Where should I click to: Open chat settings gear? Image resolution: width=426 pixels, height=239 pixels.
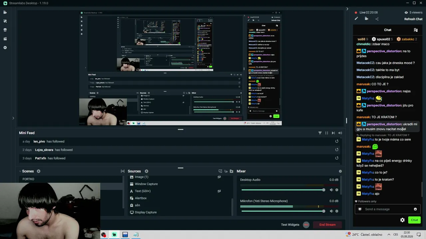[402, 220]
